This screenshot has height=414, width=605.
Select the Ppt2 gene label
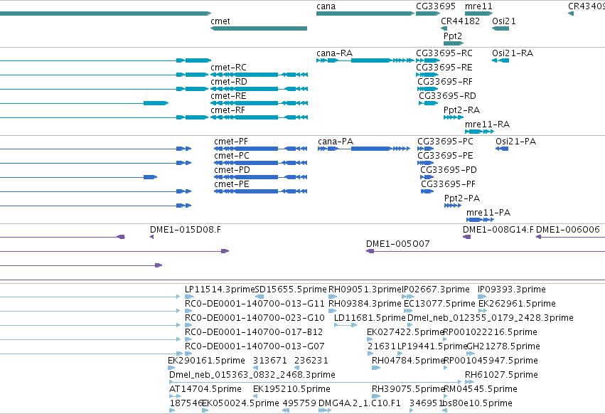[453, 36]
